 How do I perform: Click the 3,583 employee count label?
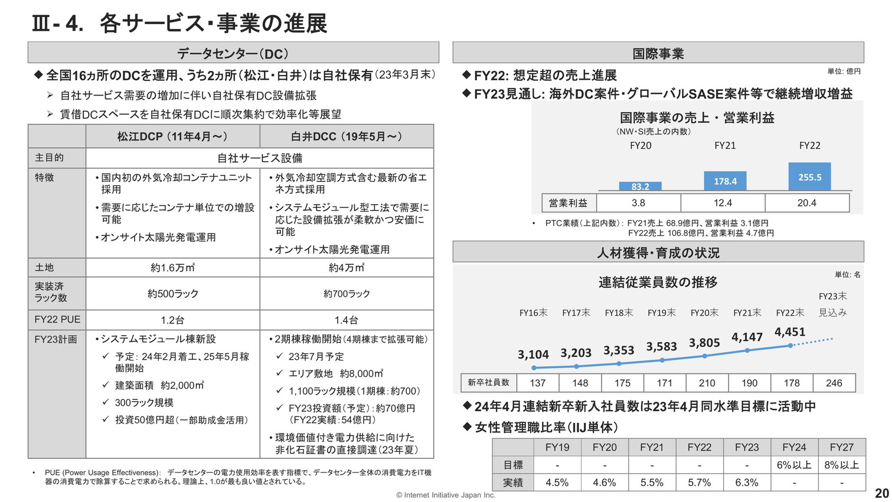[x=661, y=346]
